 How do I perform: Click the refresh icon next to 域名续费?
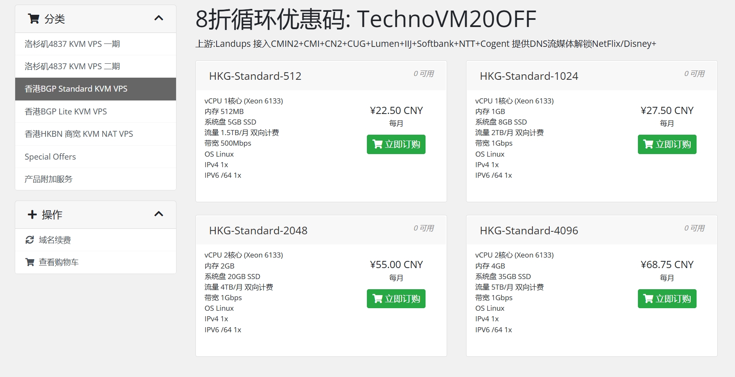[x=30, y=240]
